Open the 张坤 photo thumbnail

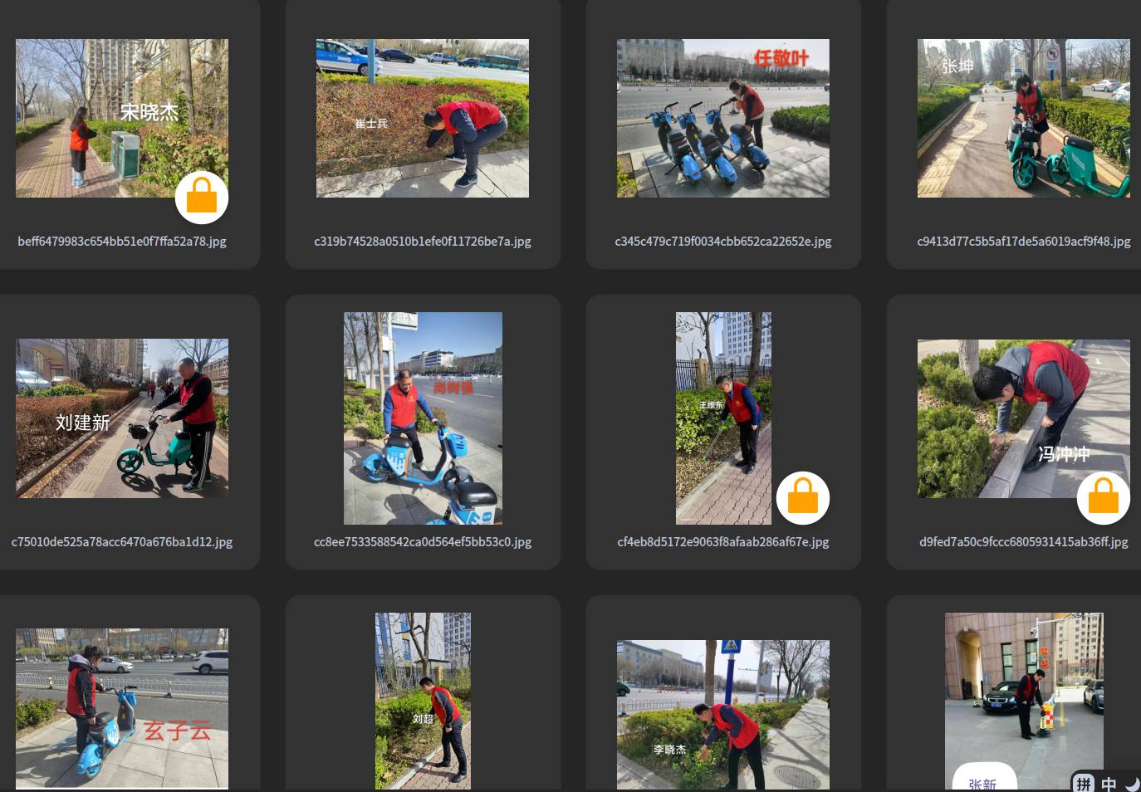1024,118
